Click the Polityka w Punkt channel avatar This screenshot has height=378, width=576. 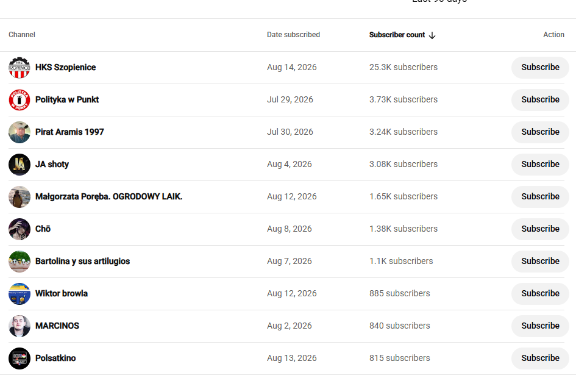point(20,100)
